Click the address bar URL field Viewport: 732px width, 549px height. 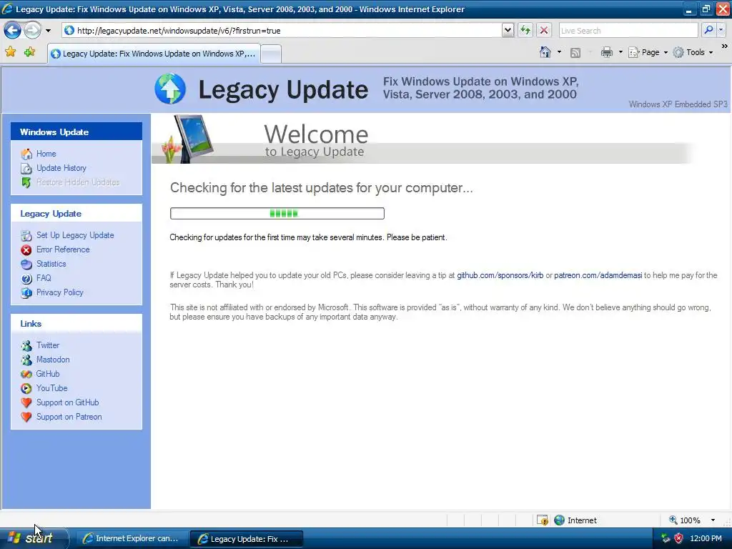click(x=282, y=30)
